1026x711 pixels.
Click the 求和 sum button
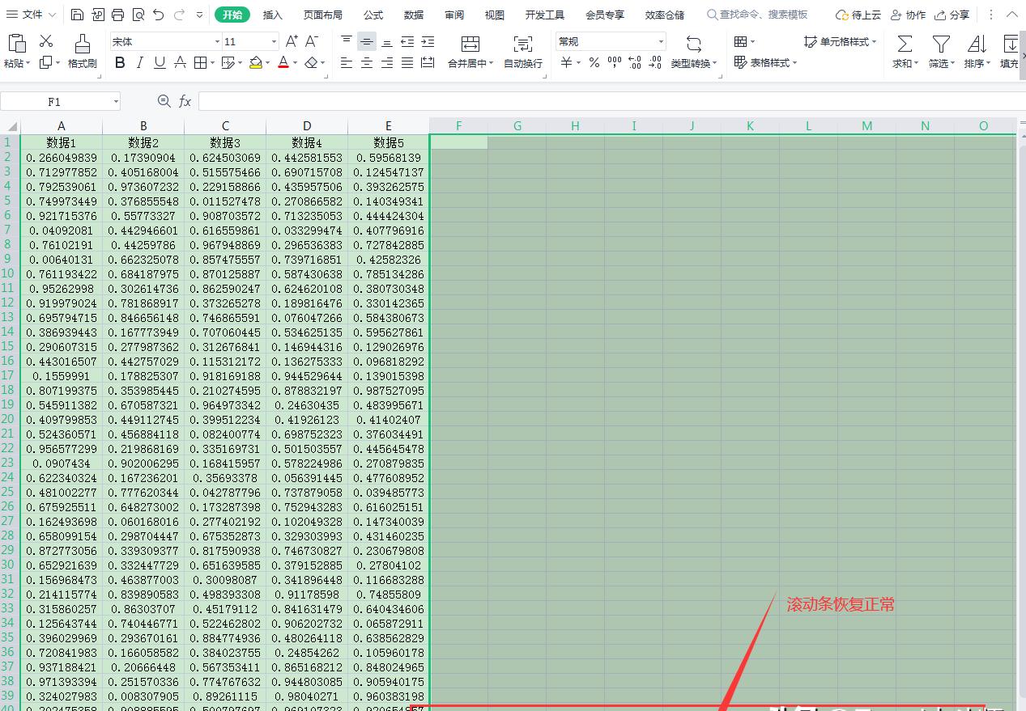(905, 52)
